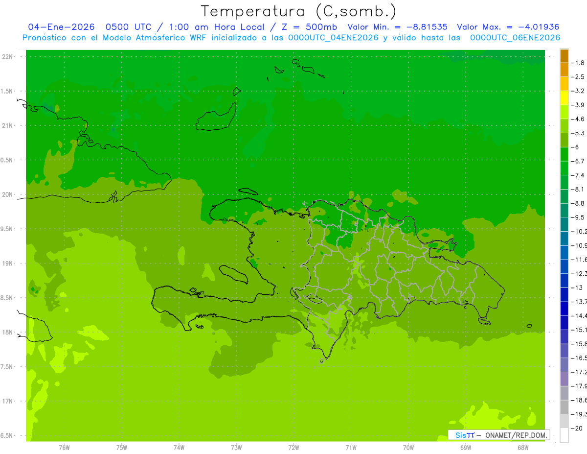Click the 76W longitude axis label
Viewport: 587px width, 454px height.
click(x=64, y=448)
